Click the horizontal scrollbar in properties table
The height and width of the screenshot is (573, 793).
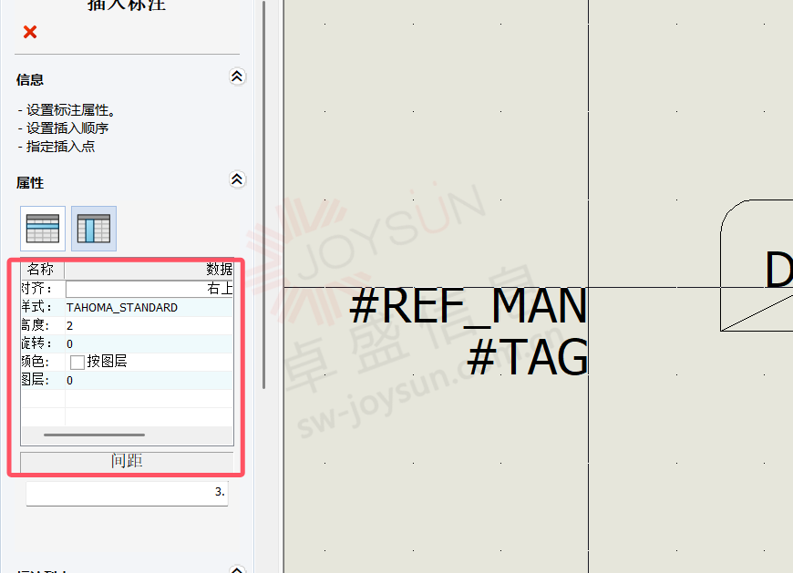pyautogui.click(x=94, y=435)
